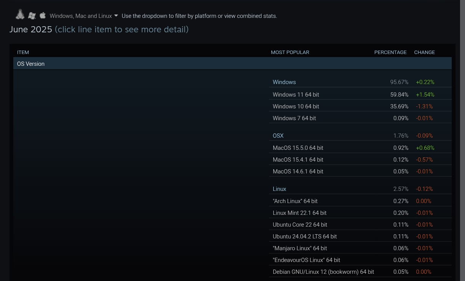Click the Linux Mint 22.1 64 bit row

(360, 213)
